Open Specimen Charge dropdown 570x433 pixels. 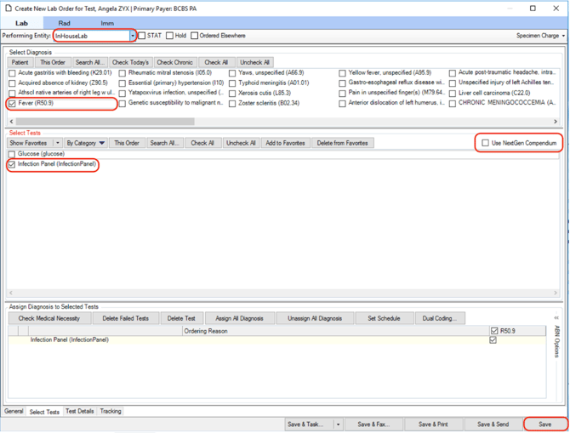(x=540, y=36)
